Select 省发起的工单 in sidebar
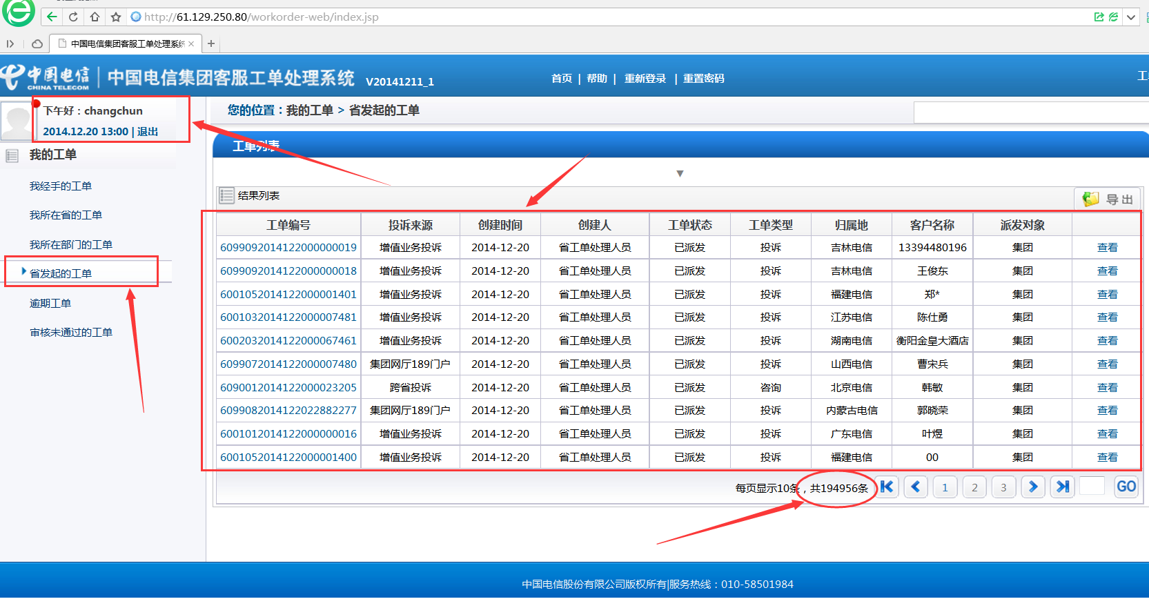1149x608 pixels. (x=61, y=273)
